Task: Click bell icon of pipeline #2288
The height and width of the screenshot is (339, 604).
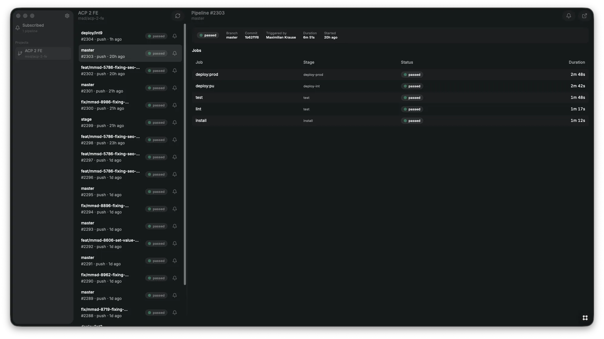Action: point(175,313)
